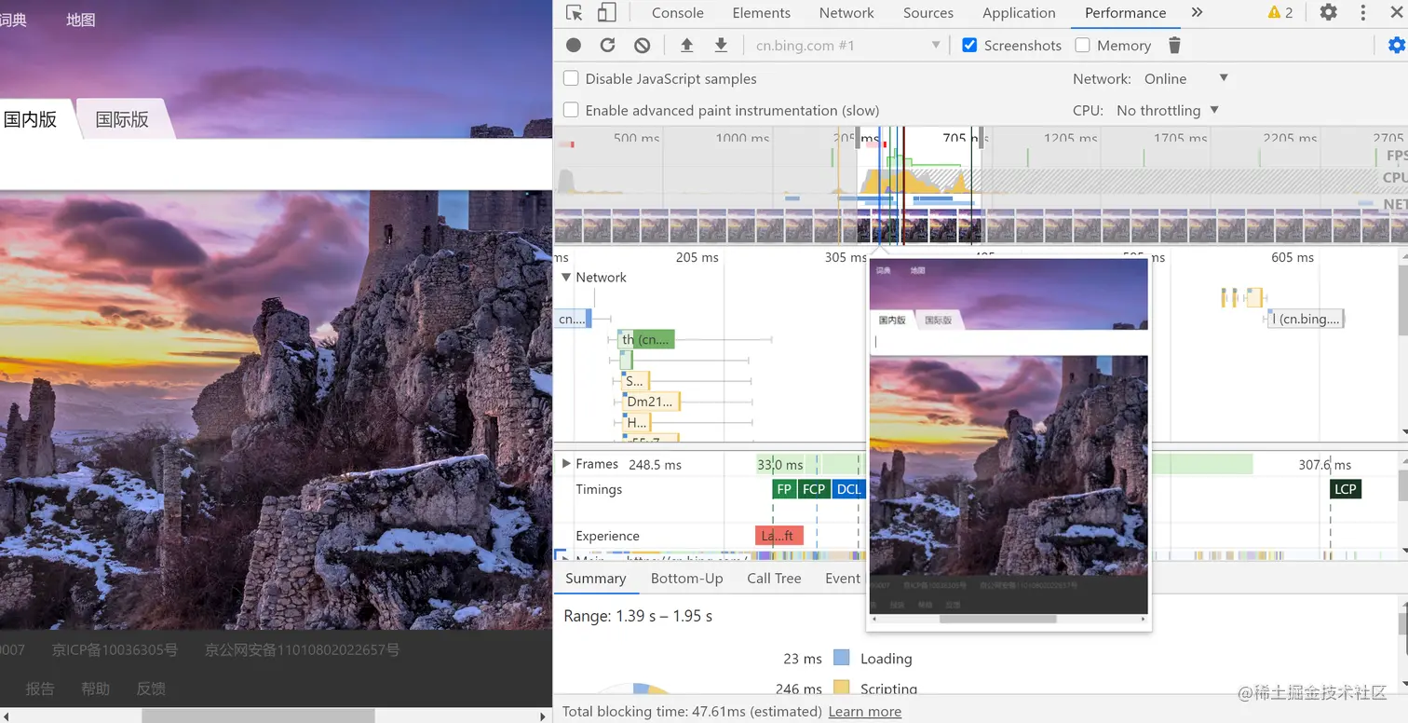Click the save profile download icon
Screen dimensions: 1408x723
tap(720, 45)
